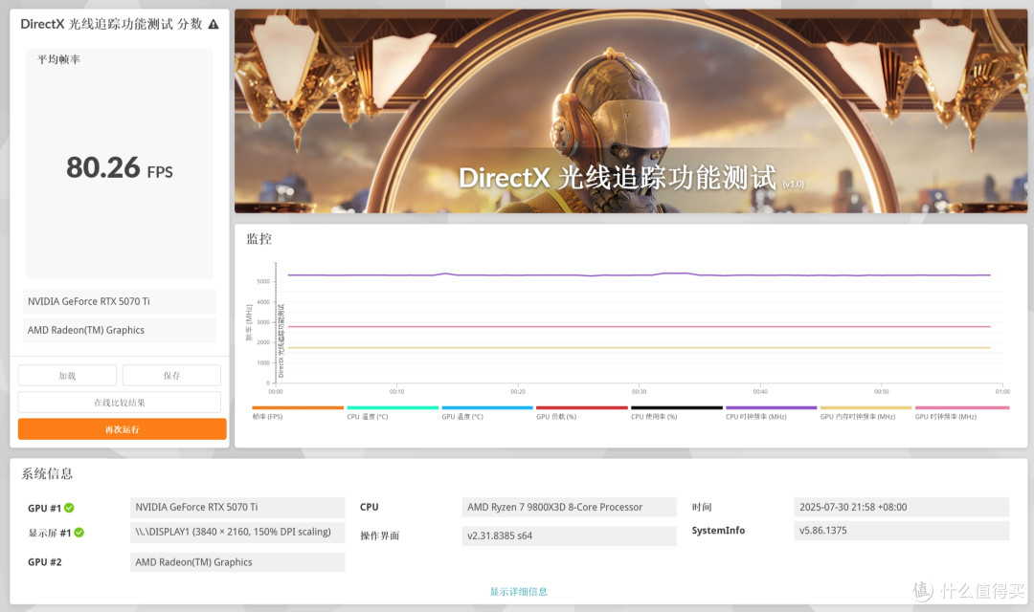
Task: Toggle the GPU 内存时钟频率 (MHz) yellow legend
Action: coord(865,407)
